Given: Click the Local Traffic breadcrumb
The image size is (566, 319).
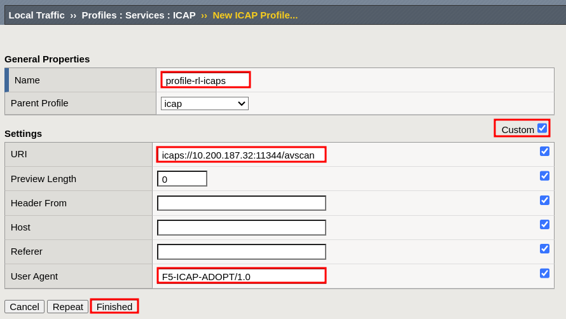Looking at the screenshot, I should pos(36,15).
